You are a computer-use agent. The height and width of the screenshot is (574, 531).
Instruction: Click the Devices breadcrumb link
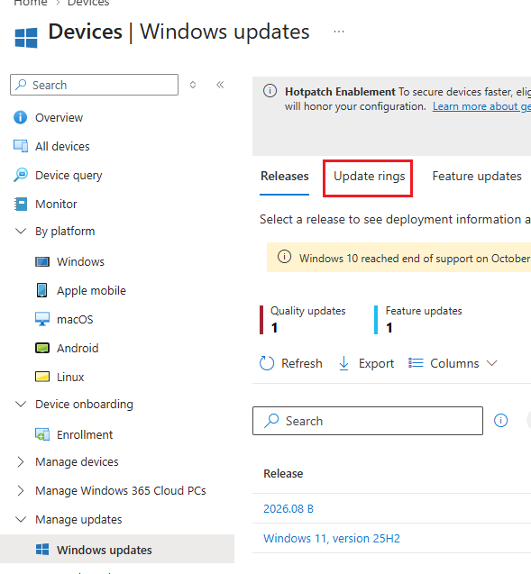88,4
